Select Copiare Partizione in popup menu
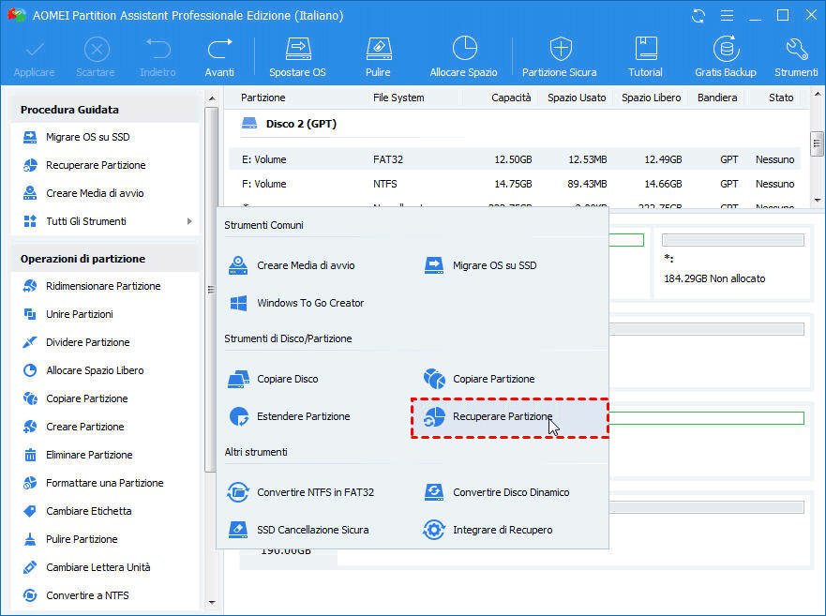 (x=479, y=379)
